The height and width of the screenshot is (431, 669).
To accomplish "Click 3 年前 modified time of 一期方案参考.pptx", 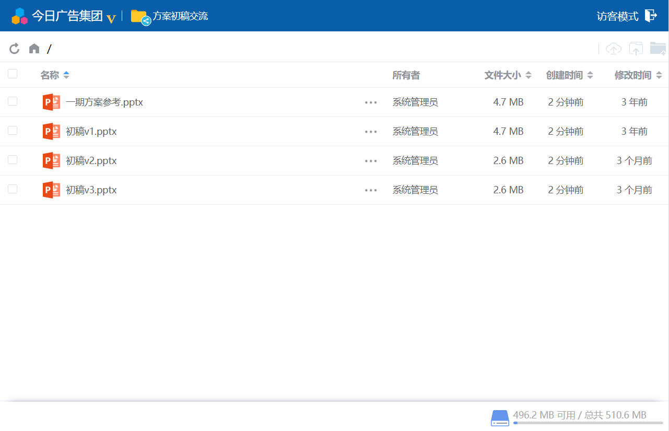I will coord(635,102).
